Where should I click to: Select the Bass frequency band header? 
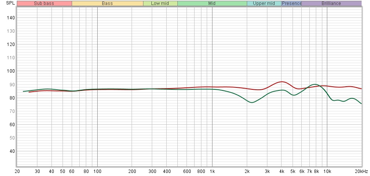point(107,3)
